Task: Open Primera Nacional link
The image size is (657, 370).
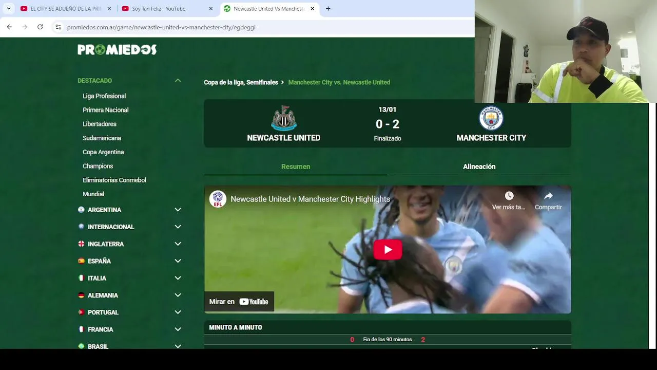Action: point(106,110)
